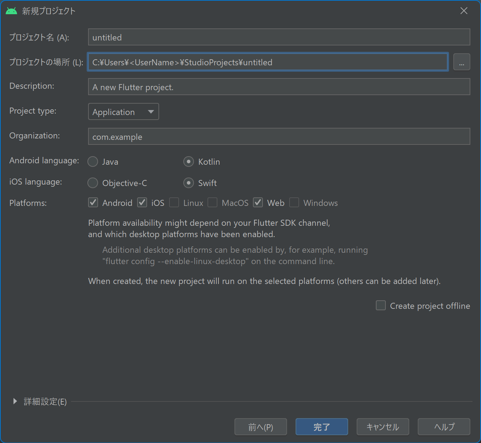Uncheck the Android platform checkbox
The height and width of the screenshot is (443, 481).
(93, 202)
